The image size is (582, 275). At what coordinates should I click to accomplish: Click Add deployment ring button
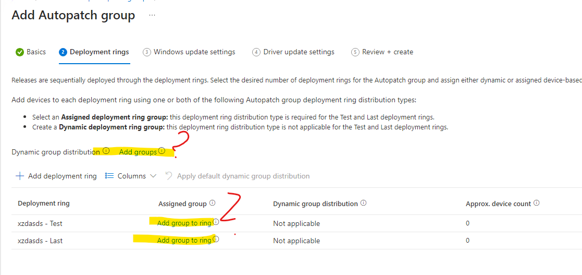(56, 176)
